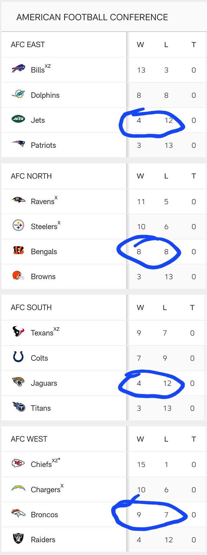
Task: Tap the Raiders shield logo
Action: [x=18, y=538]
